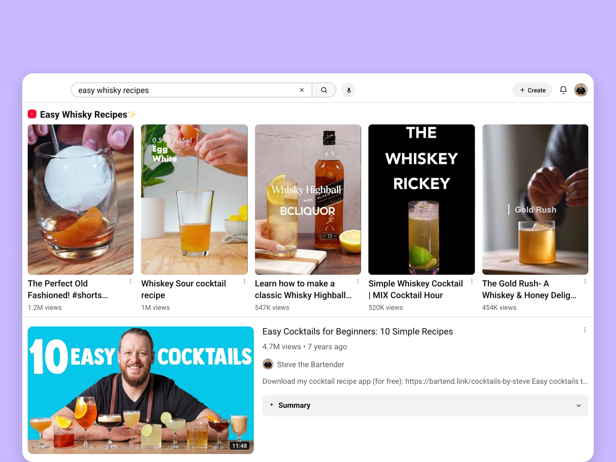Image resolution: width=616 pixels, height=462 pixels.
Task: Click Whiskey Sour cocktail recipe title
Action: (x=184, y=289)
